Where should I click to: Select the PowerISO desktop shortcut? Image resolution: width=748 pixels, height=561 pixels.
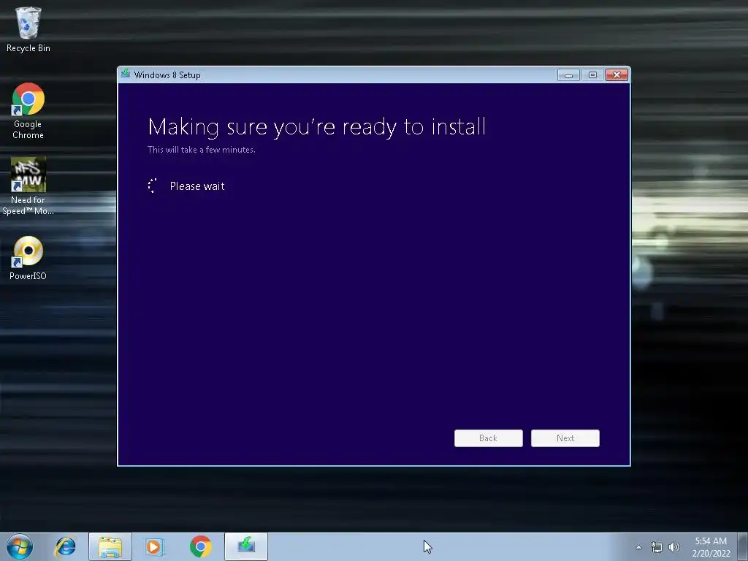(x=28, y=258)
